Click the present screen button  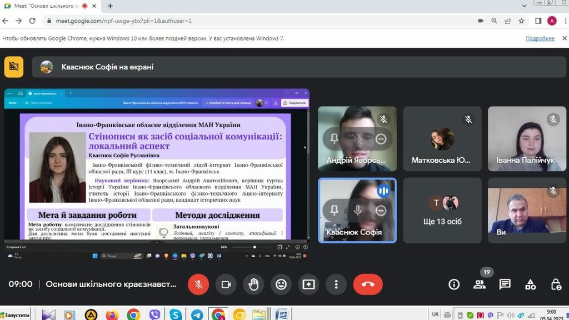tap(308, 284)
